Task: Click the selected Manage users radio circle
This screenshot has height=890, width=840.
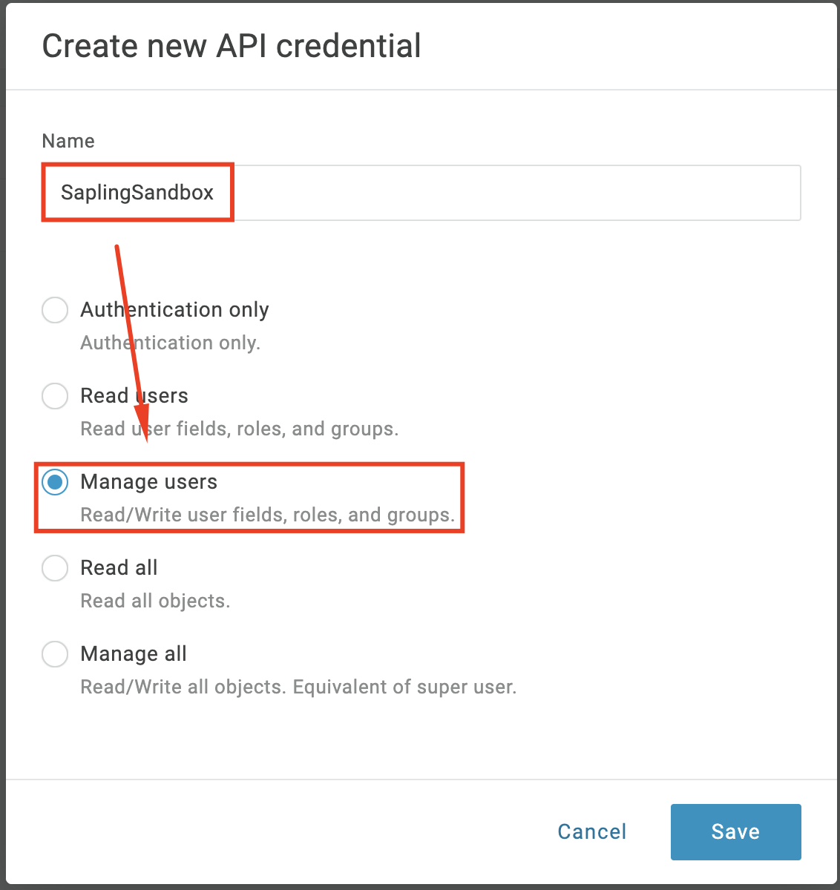Action: point(55,482)
